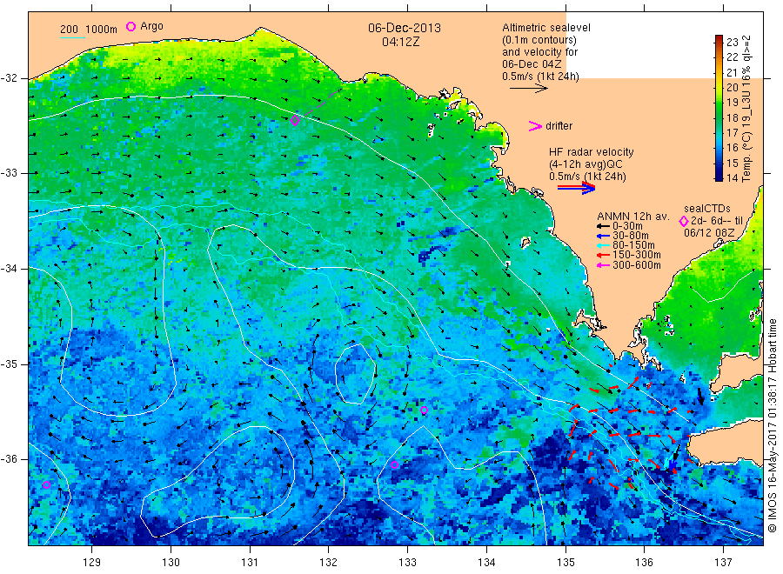This screenshot has width=783, height=574.
Task: Click the 'Altimetric sealevel' legend heading
Action: click(546, 28)
